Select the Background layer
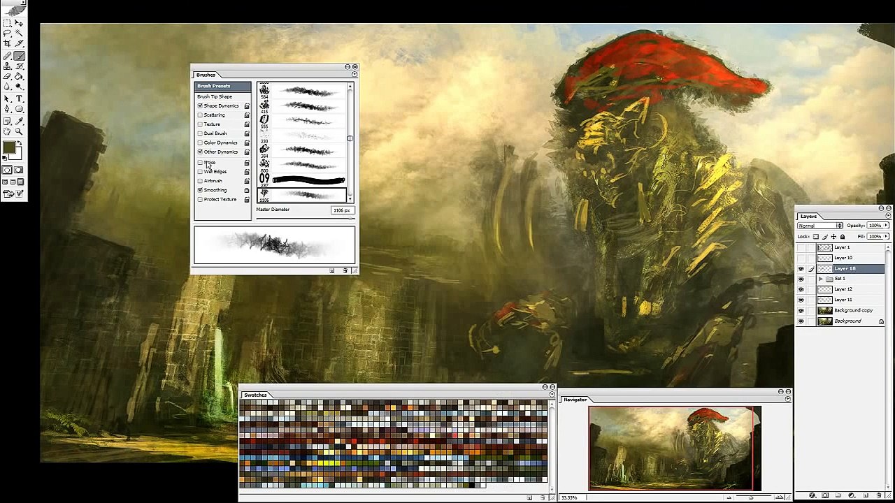Screen dimensions: 895x503 pyautogui.click(x=850, y=321)
